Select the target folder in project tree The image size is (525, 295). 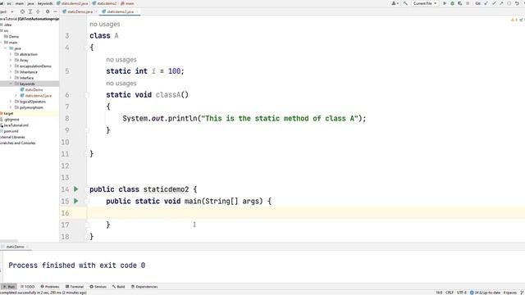click(x=9, y=113)
